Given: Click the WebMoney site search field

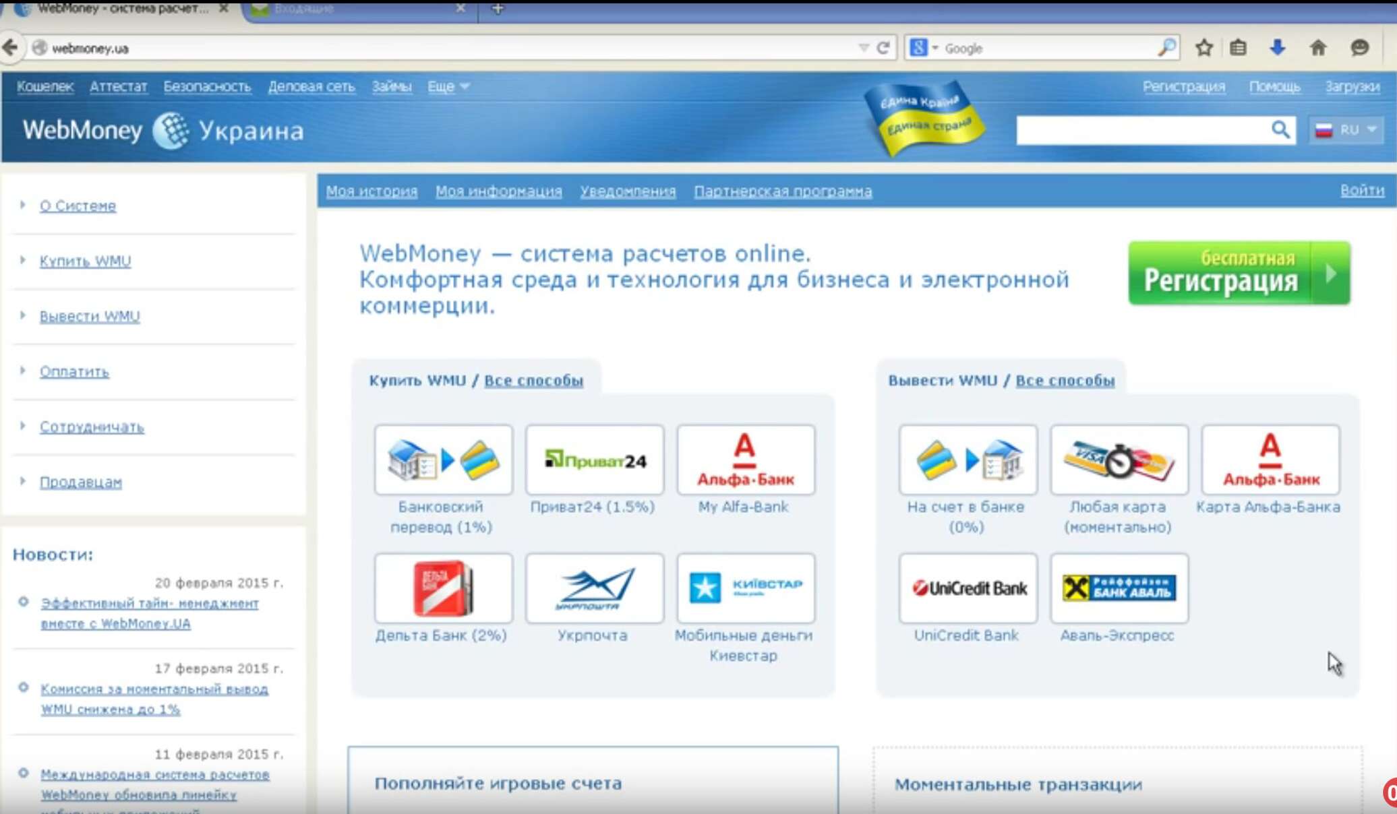Looking at the screenshot, I should tap(1141, 130).
